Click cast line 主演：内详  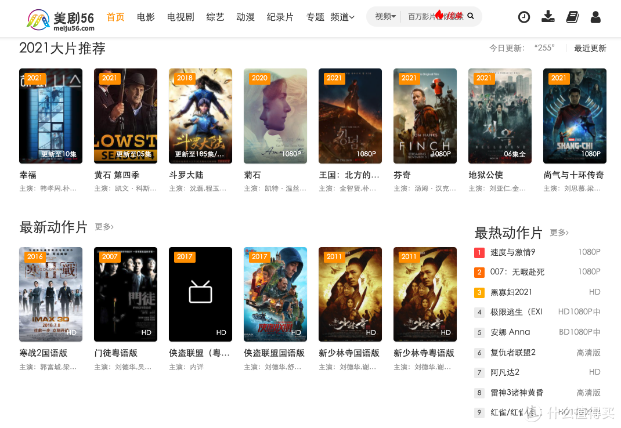[x=186, y=367]
